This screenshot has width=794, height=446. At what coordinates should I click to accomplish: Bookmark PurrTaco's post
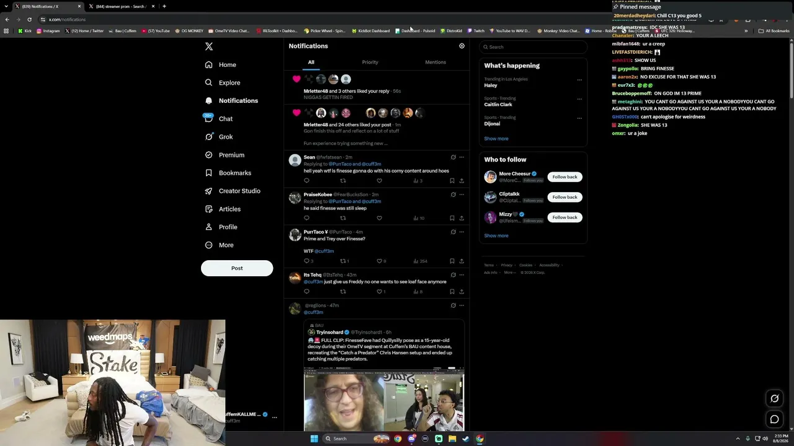[452, 261]
